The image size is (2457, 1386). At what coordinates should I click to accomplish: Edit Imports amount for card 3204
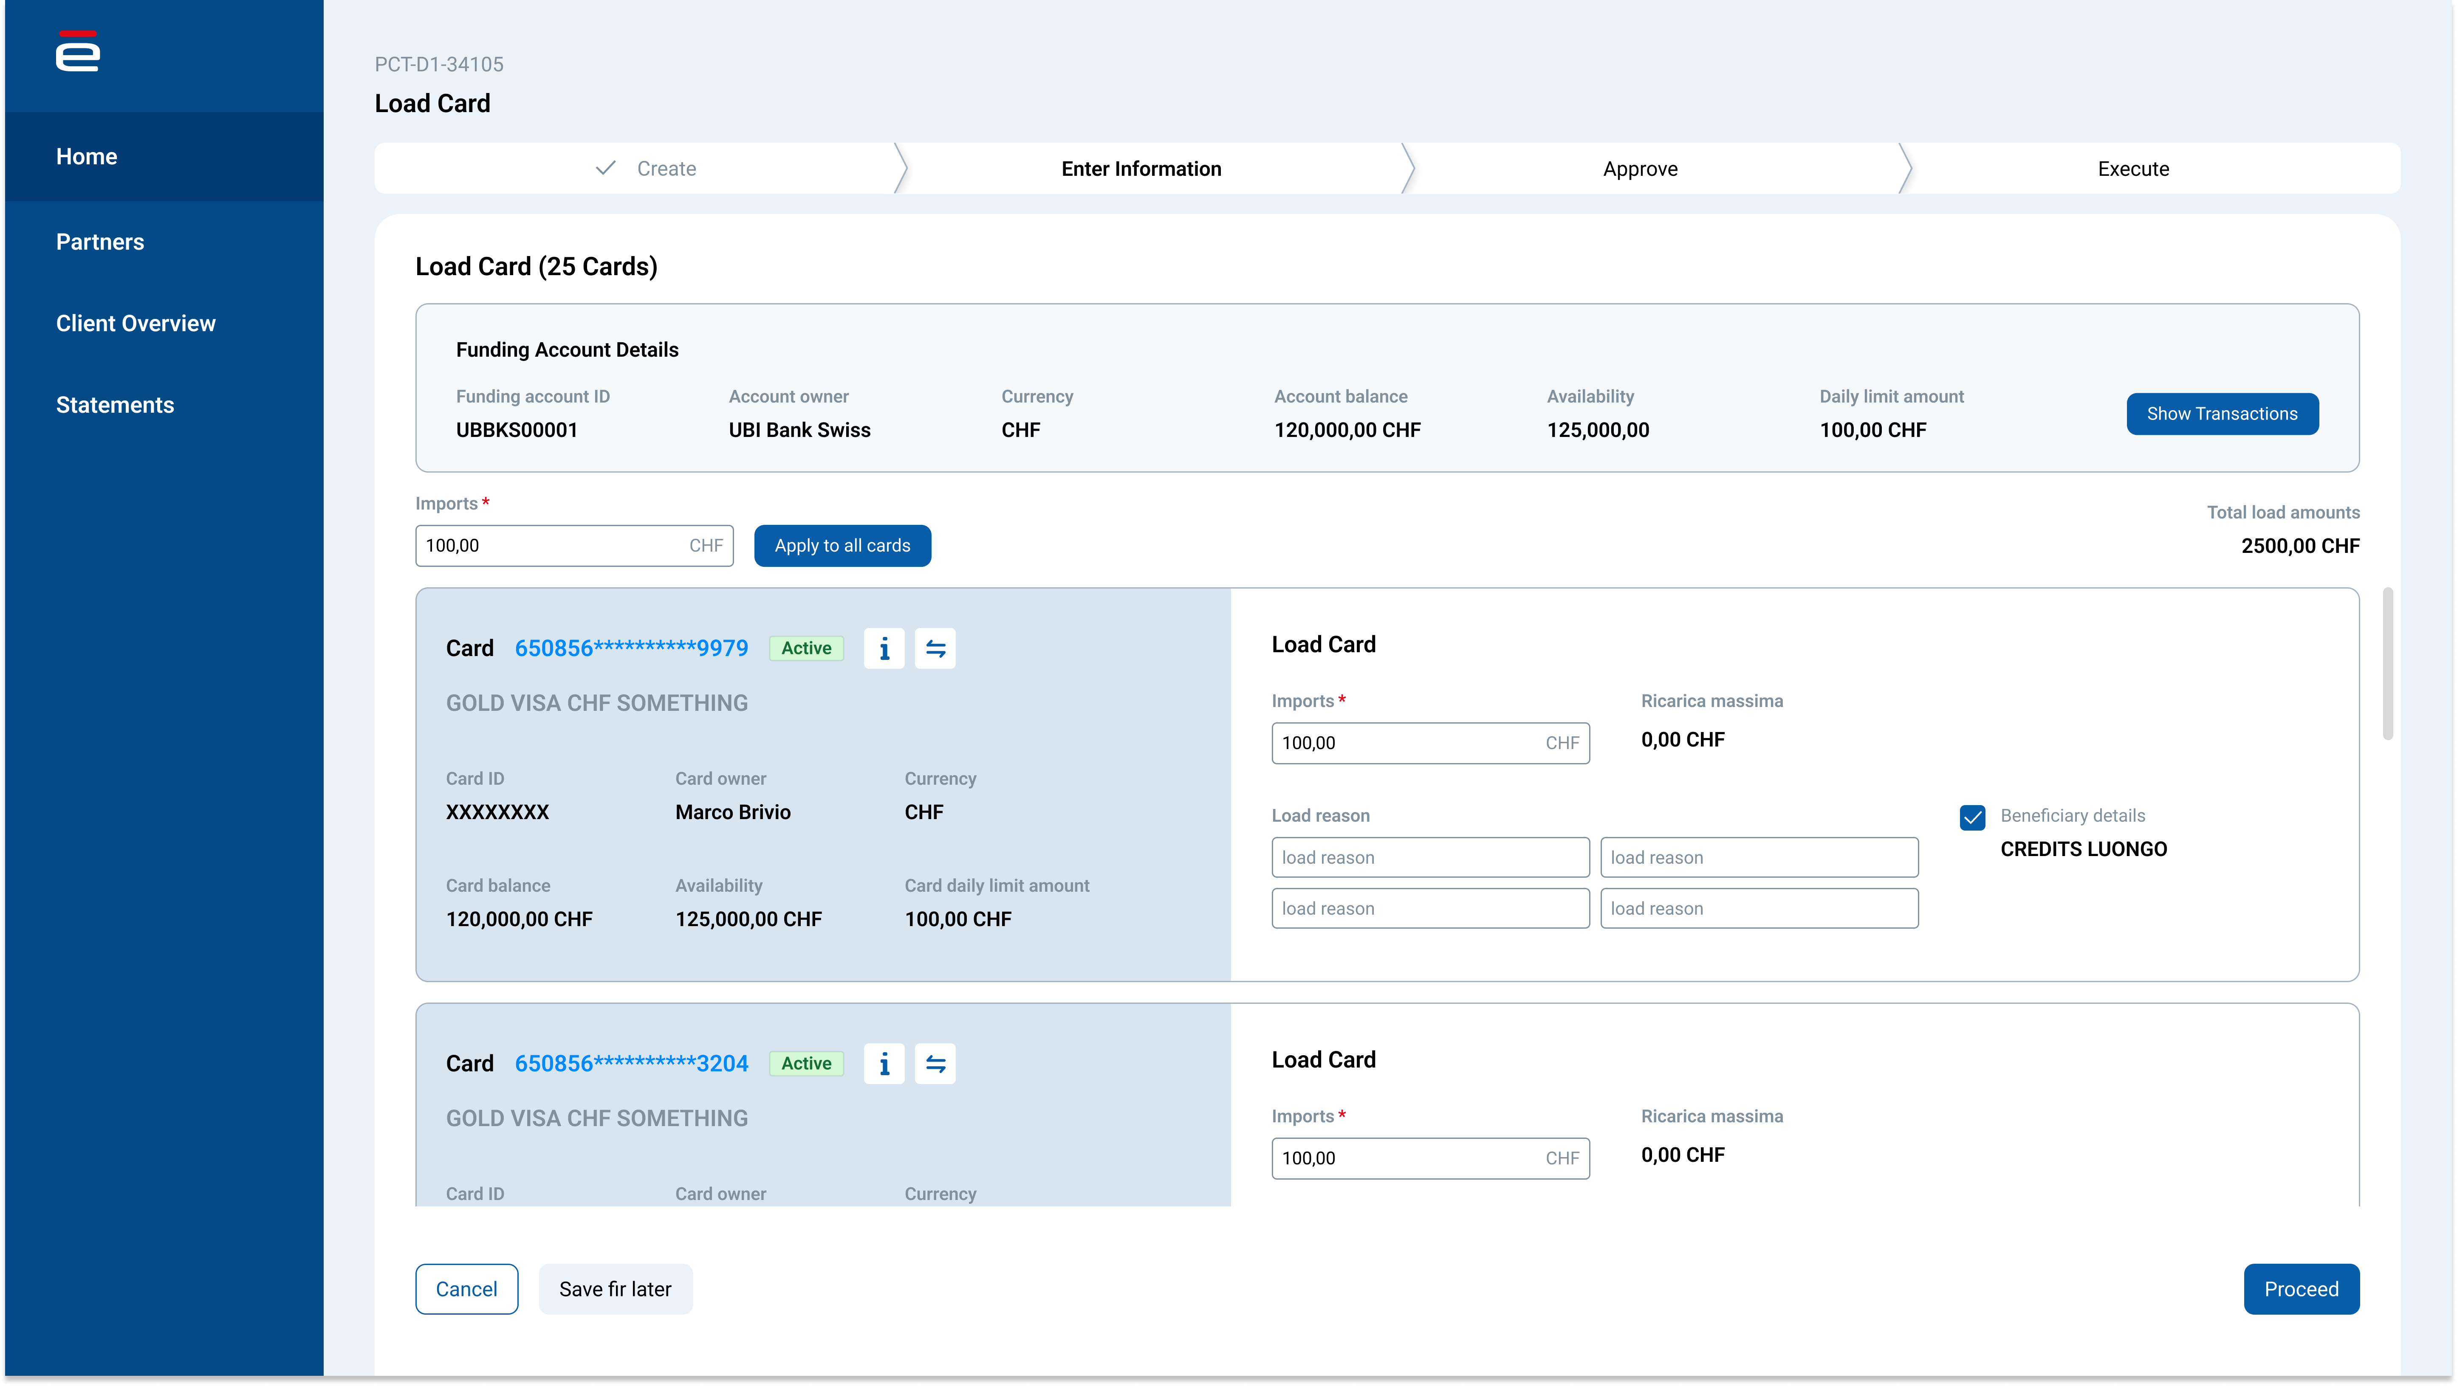coord(1431,1158)
